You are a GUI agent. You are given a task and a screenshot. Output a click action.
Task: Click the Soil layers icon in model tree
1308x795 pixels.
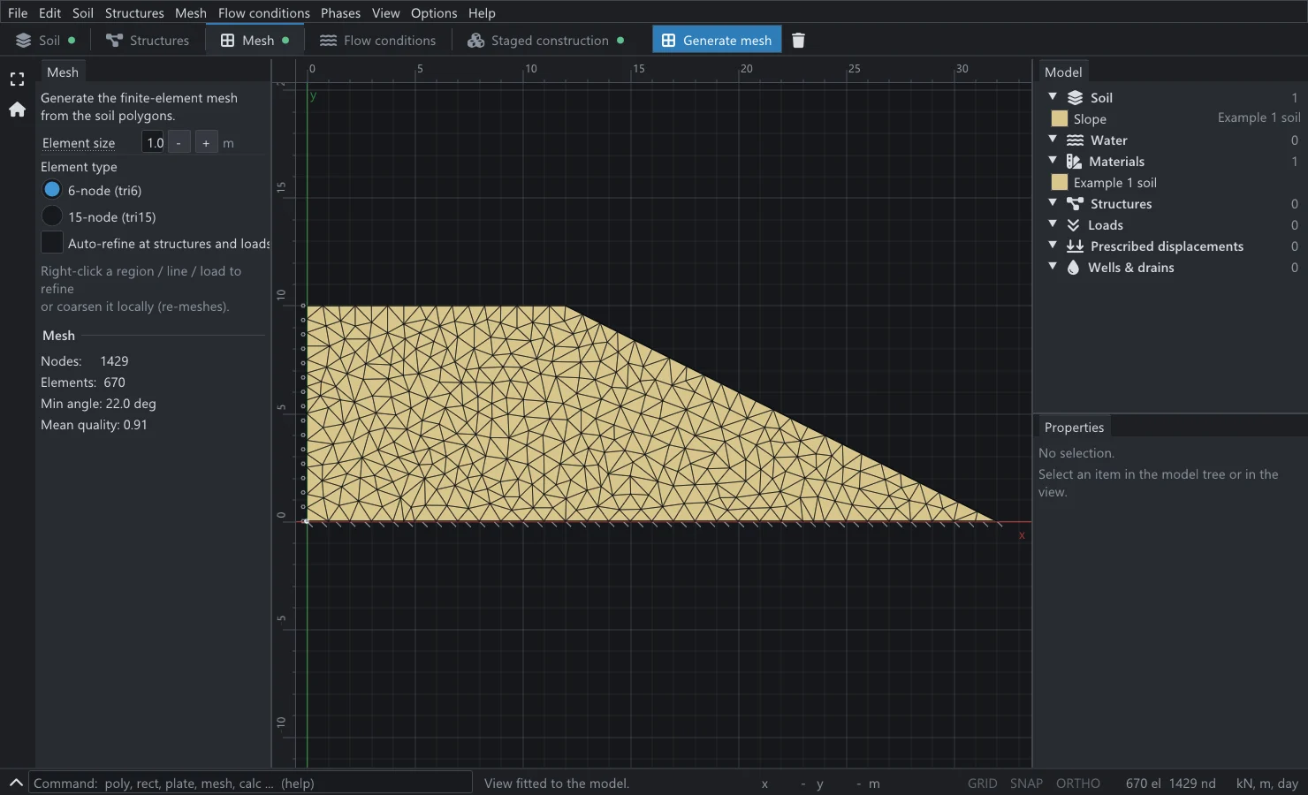click(x=1075, y=98)
